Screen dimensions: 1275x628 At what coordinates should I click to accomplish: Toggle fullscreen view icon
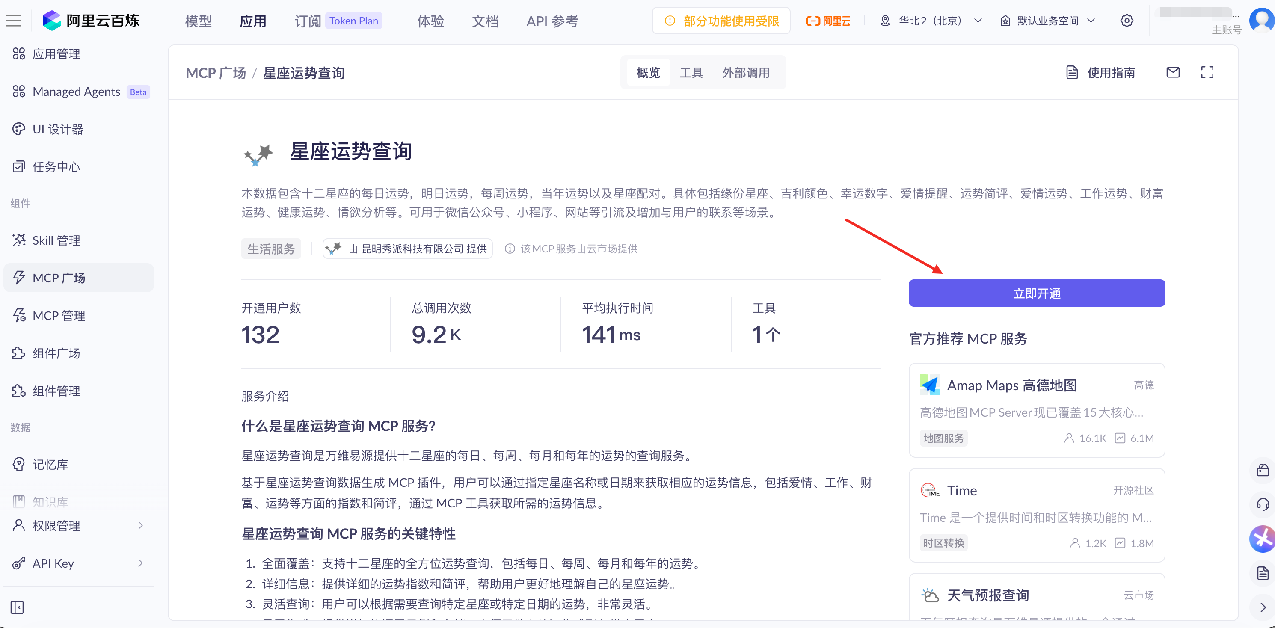tap(1207, 73)
